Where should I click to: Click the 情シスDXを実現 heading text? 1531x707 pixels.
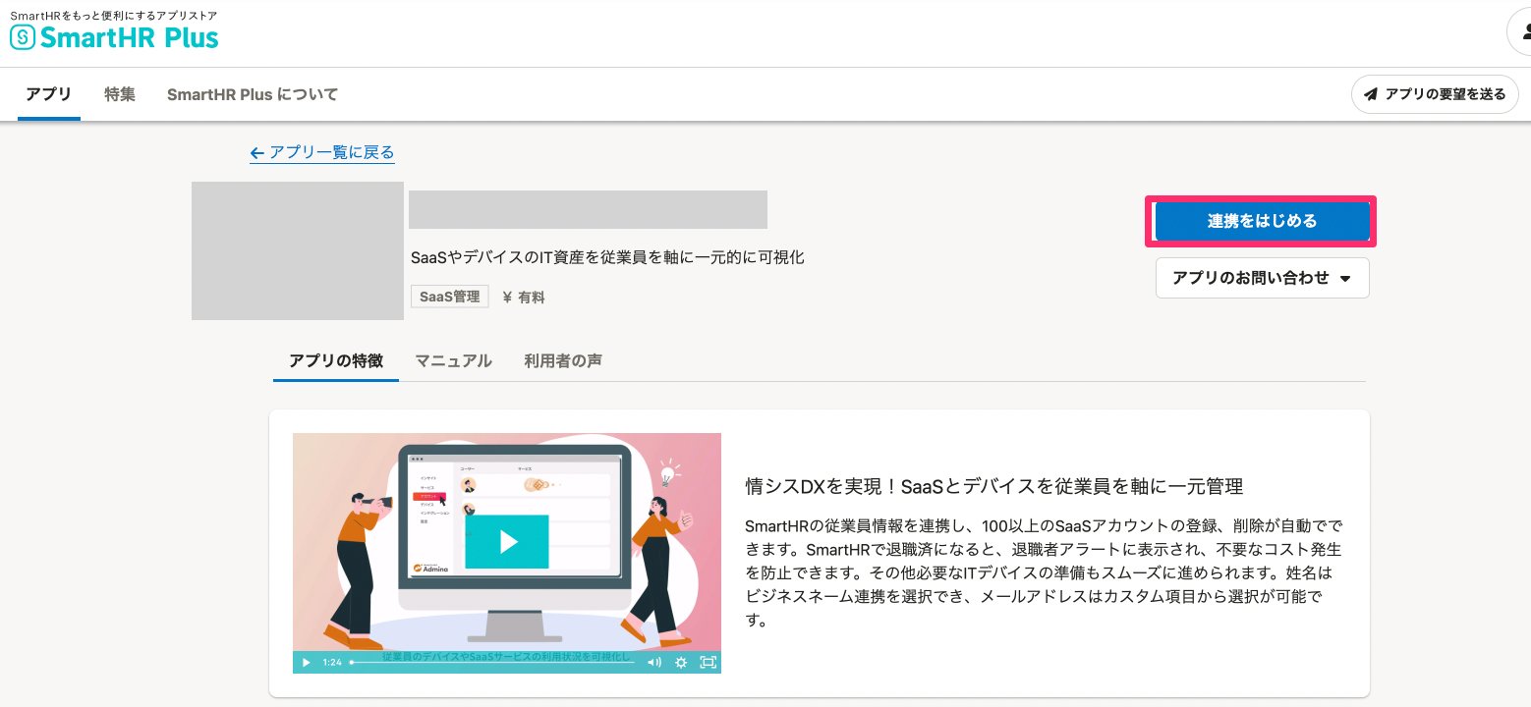tap(994, 486)
